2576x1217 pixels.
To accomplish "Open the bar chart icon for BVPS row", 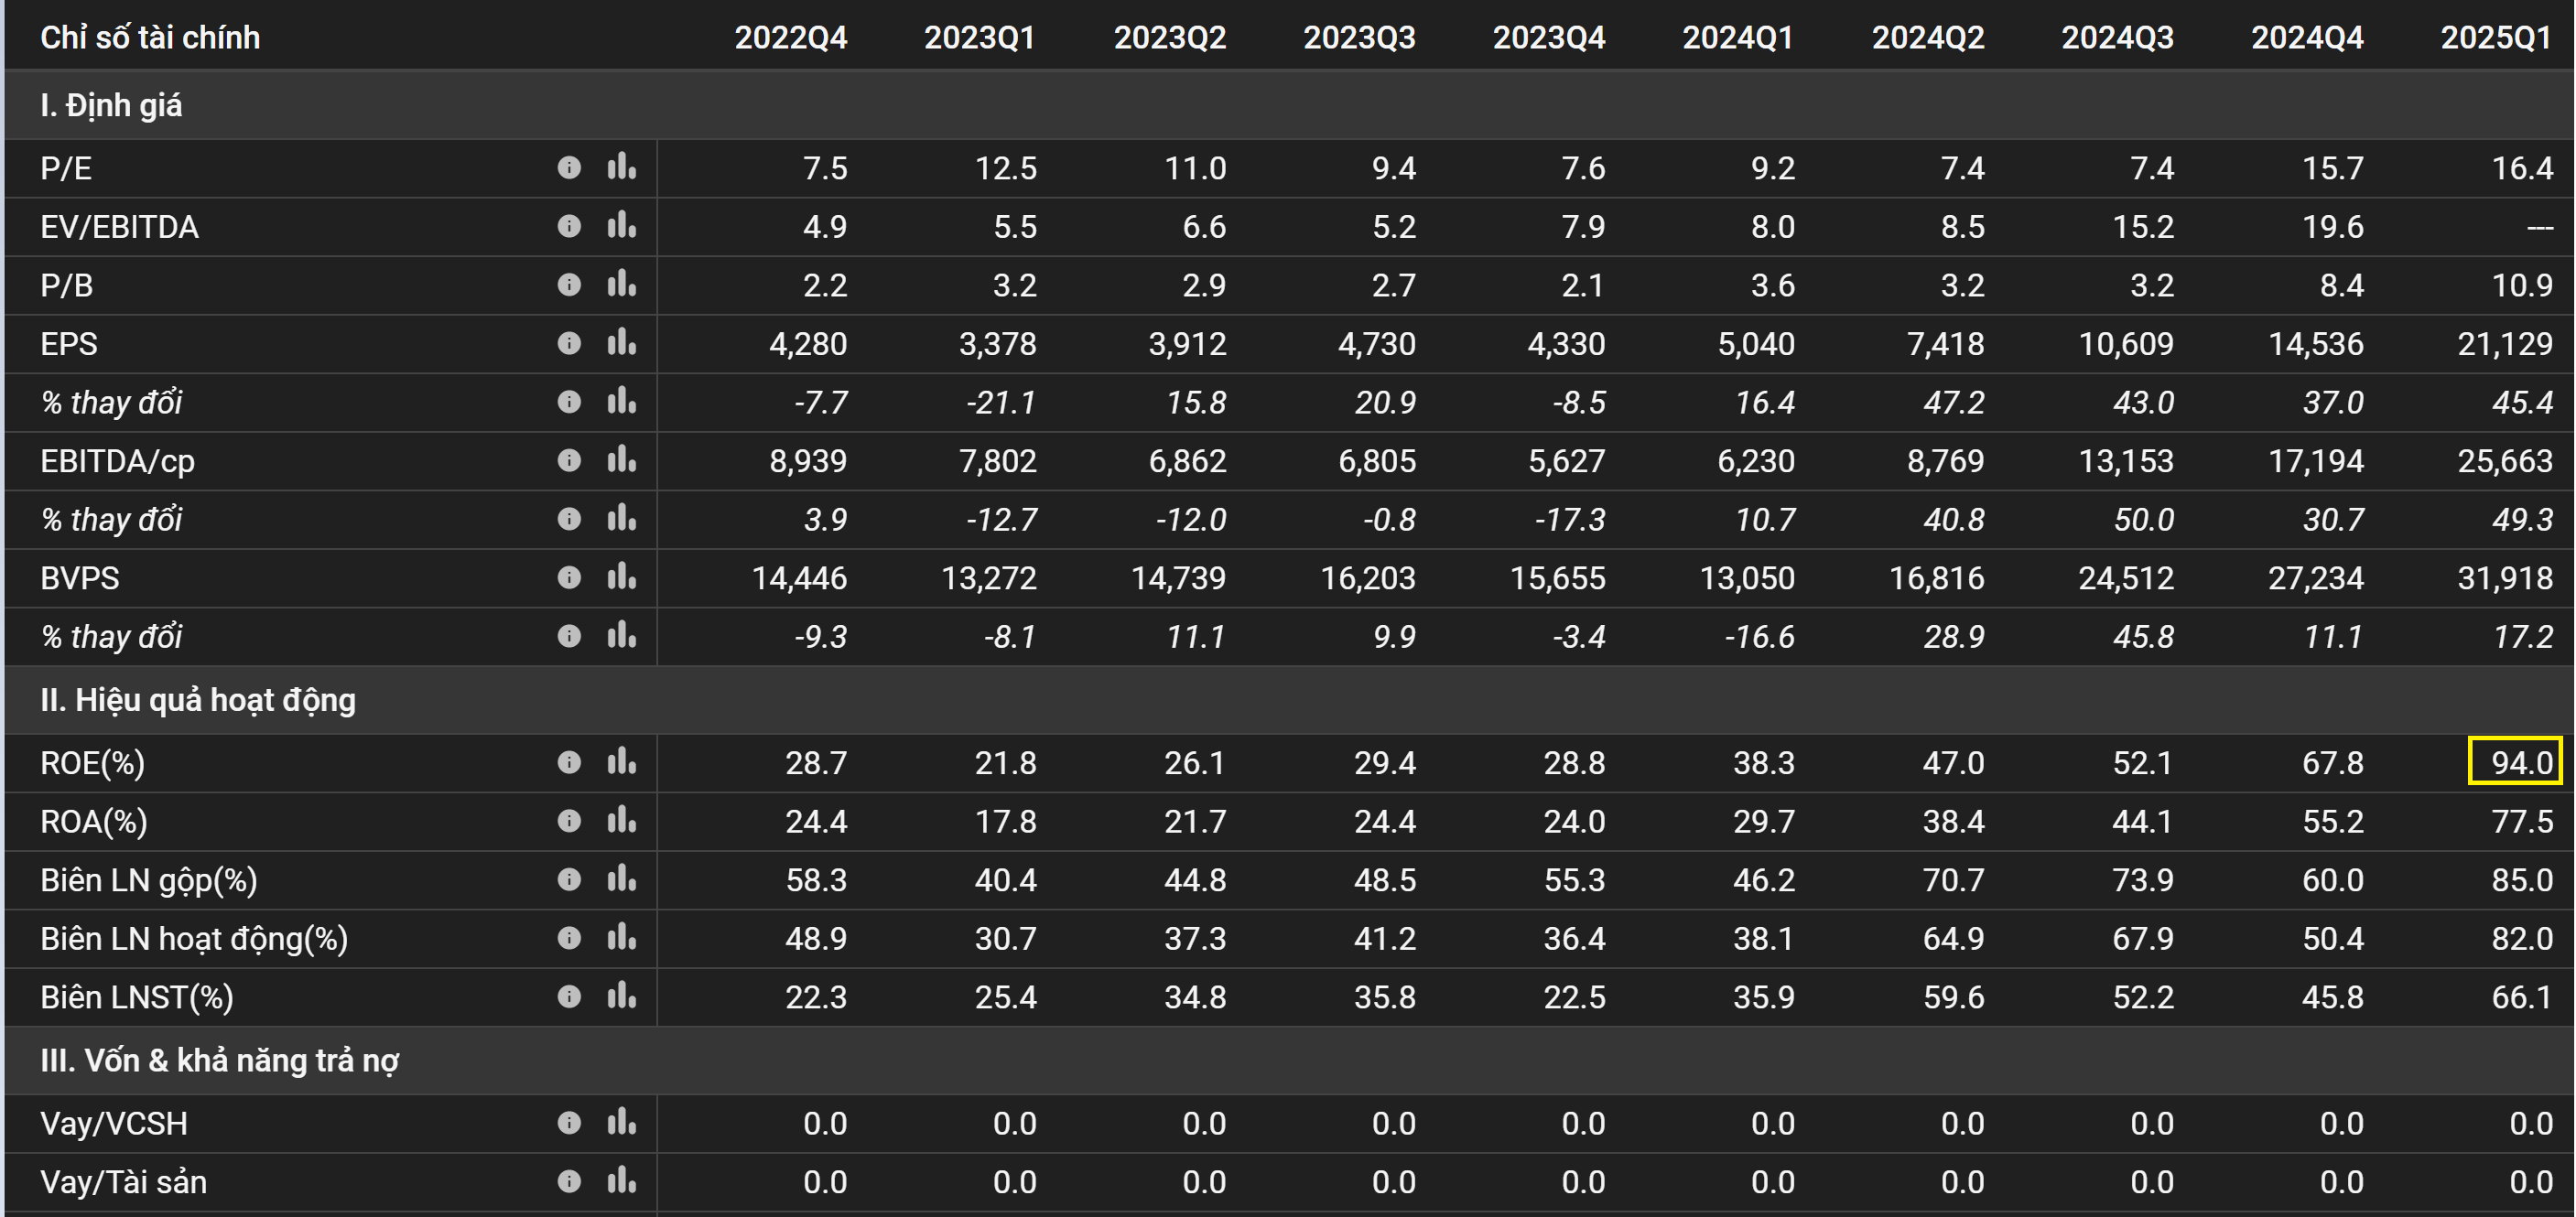I will point(621,576).
